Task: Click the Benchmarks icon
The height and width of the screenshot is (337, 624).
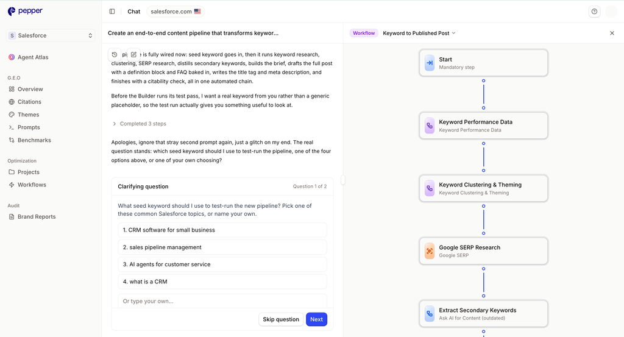Action: (12, 140)
